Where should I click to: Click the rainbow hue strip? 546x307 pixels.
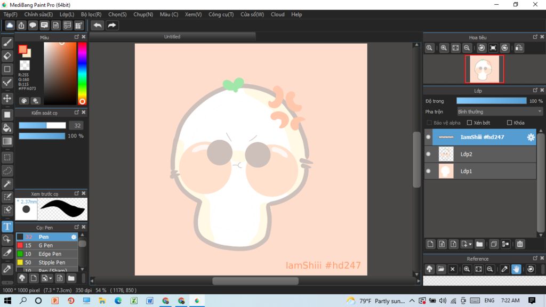coord(82,74)
